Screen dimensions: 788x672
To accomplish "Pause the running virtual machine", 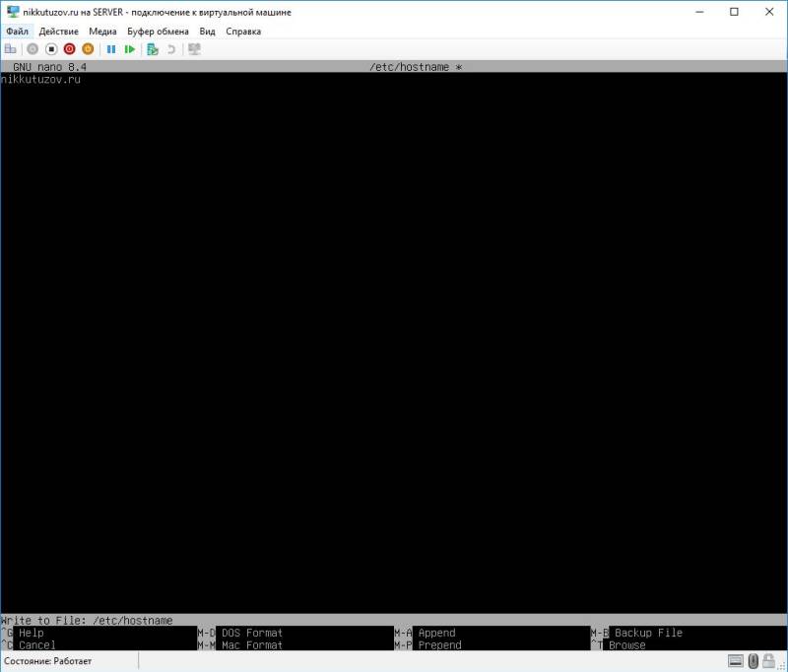I will click(111, 49).
